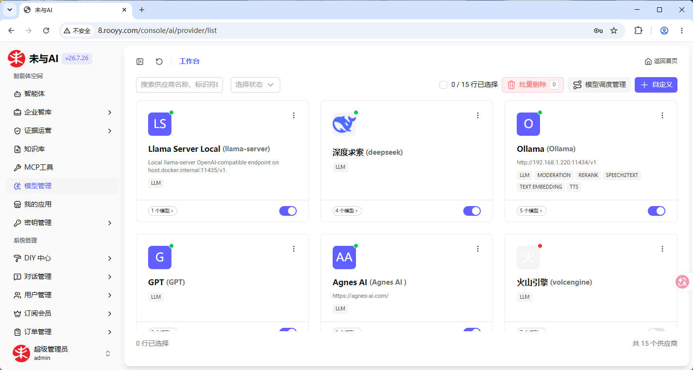Click the Agnes AI AA avatar icon

(344, 257)
